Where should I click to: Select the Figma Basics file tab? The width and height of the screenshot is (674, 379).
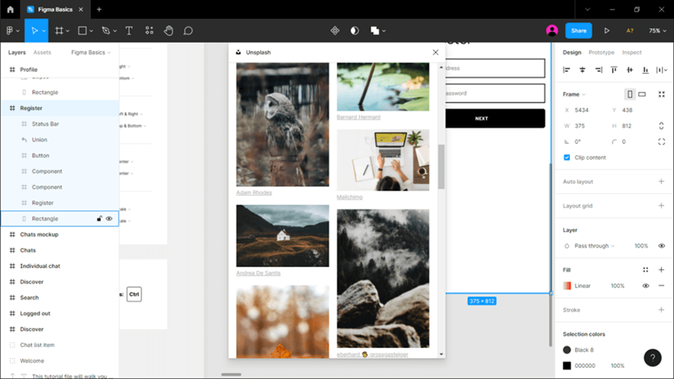click(55, 9)
